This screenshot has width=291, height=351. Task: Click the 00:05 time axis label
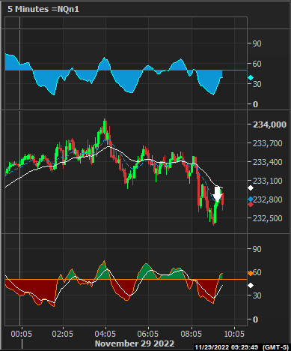pyautogui.click(x=22, y=334)
